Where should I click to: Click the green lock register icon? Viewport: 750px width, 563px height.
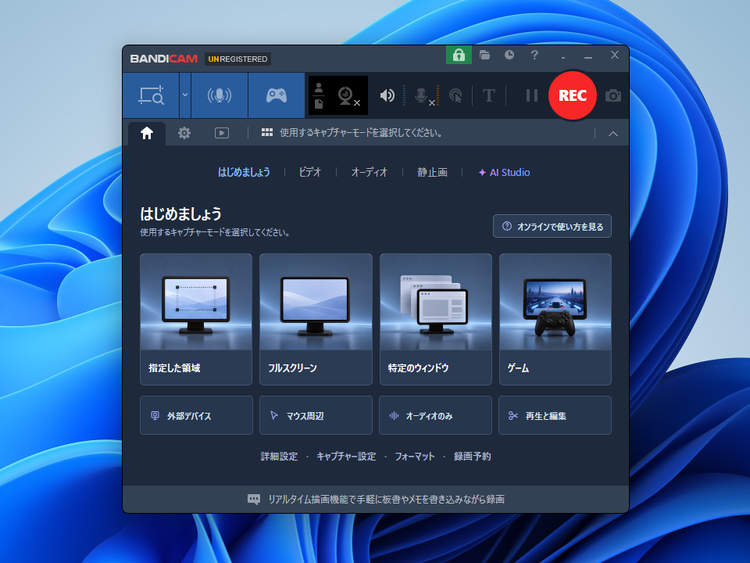459,55
